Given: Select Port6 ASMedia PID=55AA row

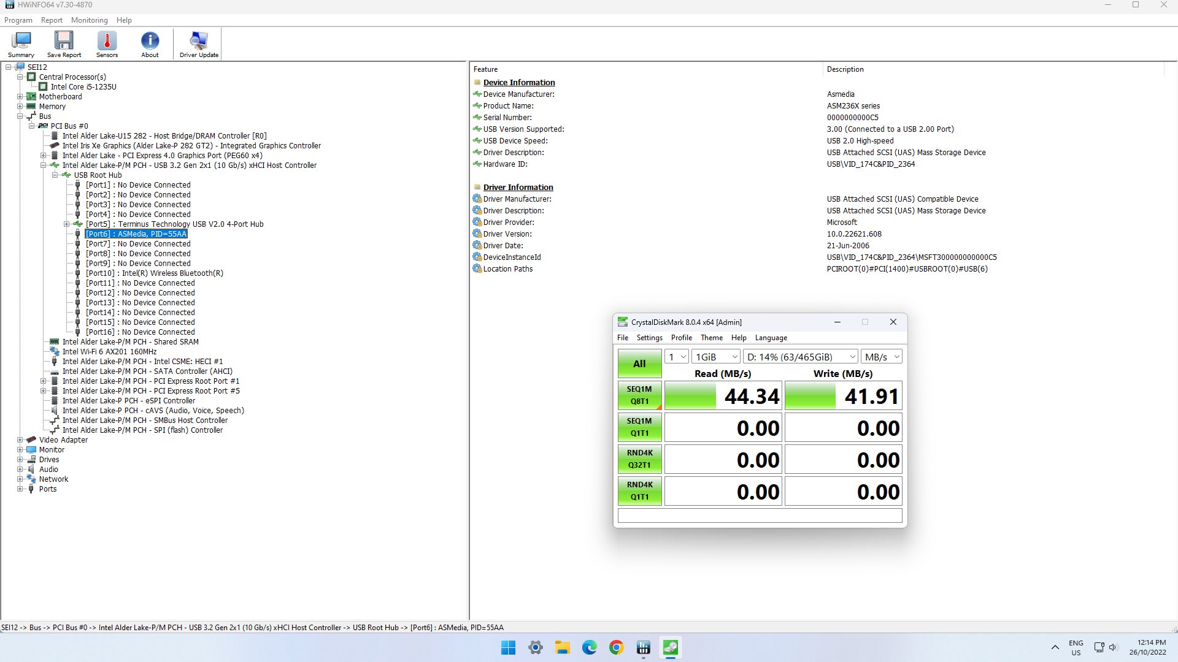Looking at the screenshot, I should [x=136, y=234].
